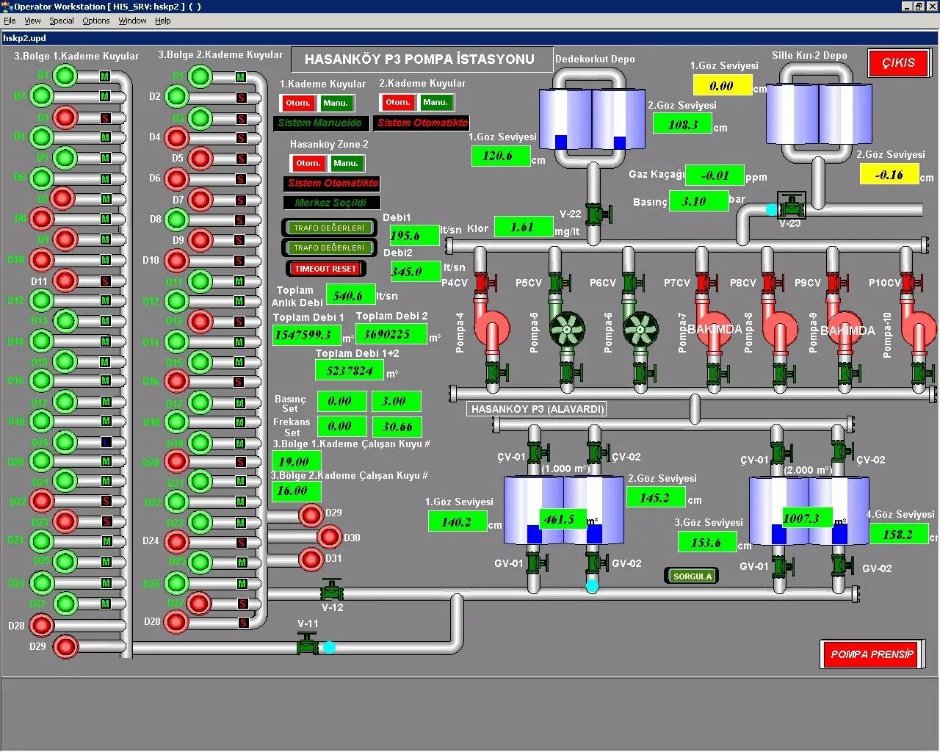Screen dimensions: 940x752
Task: Open the Special menu
Action: (x=62, y=21)
